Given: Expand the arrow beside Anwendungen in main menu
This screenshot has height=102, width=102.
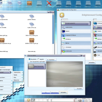Looking at the screenshot, I should click(x=12, y=72).
